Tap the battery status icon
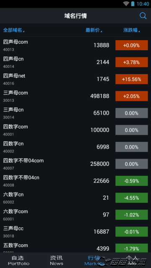The width and height of the screenshot is (151, 268). click(x=133, y=4)
